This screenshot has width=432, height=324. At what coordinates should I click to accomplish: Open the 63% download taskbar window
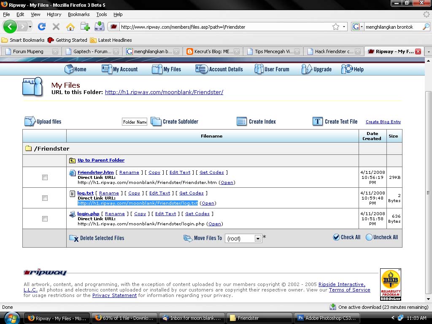[x=124, y=318]
